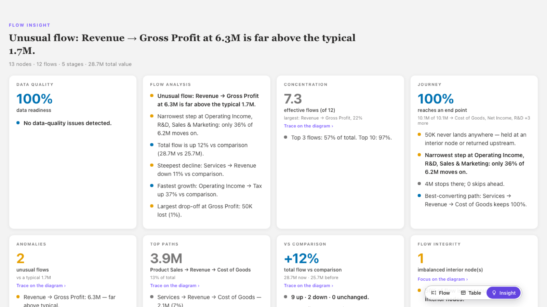Viewport: 547px width, 307px height.
Task: Click the +12% comparison figure
Action: (301, 259)
